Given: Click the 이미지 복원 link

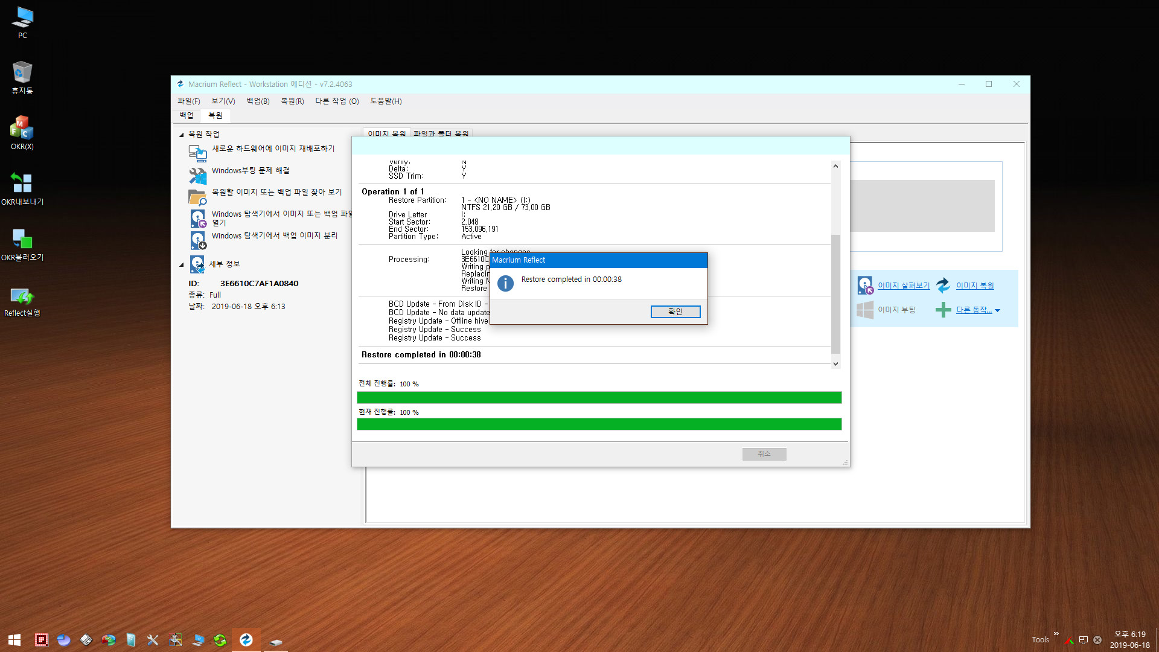Looking at the screenshot, I should tap(975, 286).
